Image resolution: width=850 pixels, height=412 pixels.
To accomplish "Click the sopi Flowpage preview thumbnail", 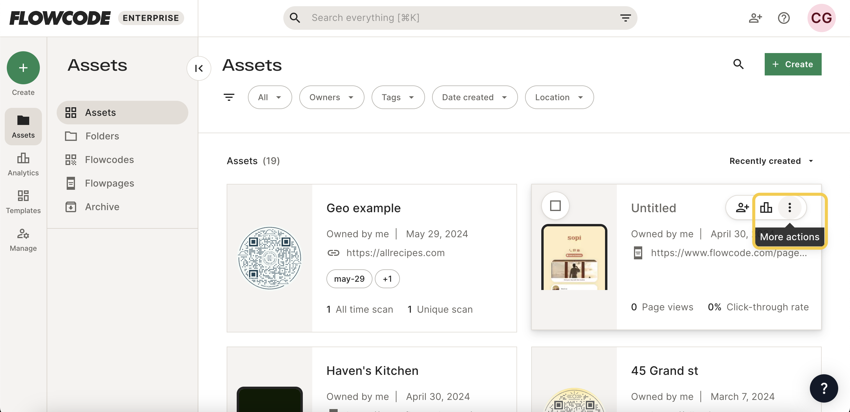I will 574,257.
